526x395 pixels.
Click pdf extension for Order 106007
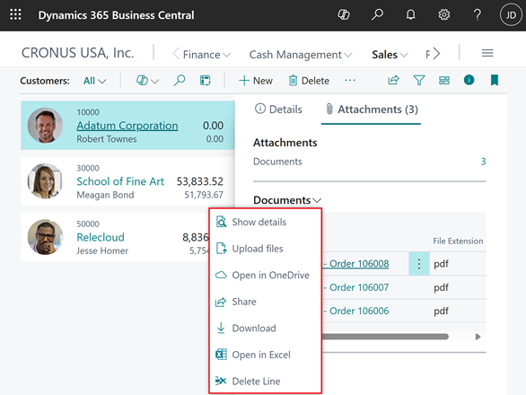tap(441, 288)
